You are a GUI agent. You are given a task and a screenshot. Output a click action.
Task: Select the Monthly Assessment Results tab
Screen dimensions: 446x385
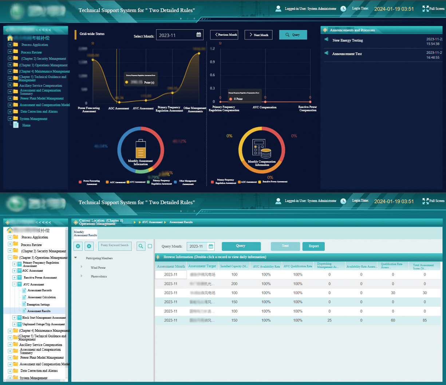coord(85,234)
